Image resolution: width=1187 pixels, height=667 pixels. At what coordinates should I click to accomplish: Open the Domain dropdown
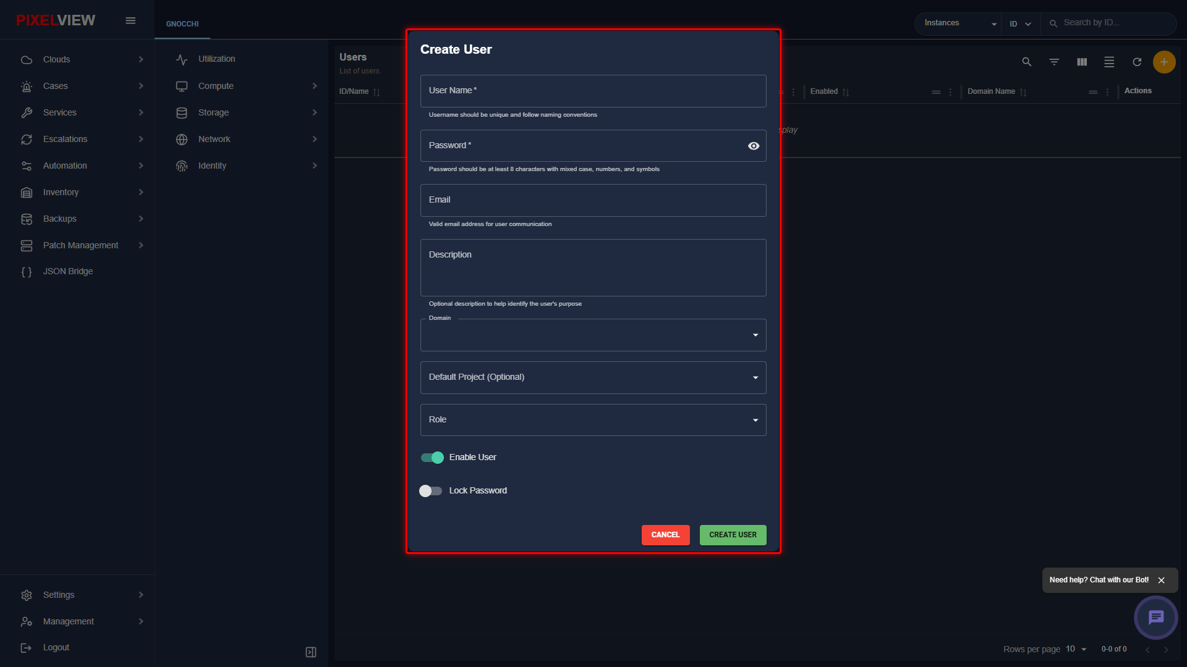[593, 335]
